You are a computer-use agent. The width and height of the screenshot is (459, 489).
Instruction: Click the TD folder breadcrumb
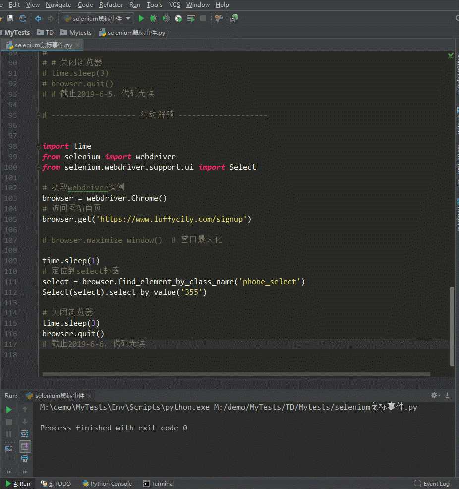(x=45, y=32)
